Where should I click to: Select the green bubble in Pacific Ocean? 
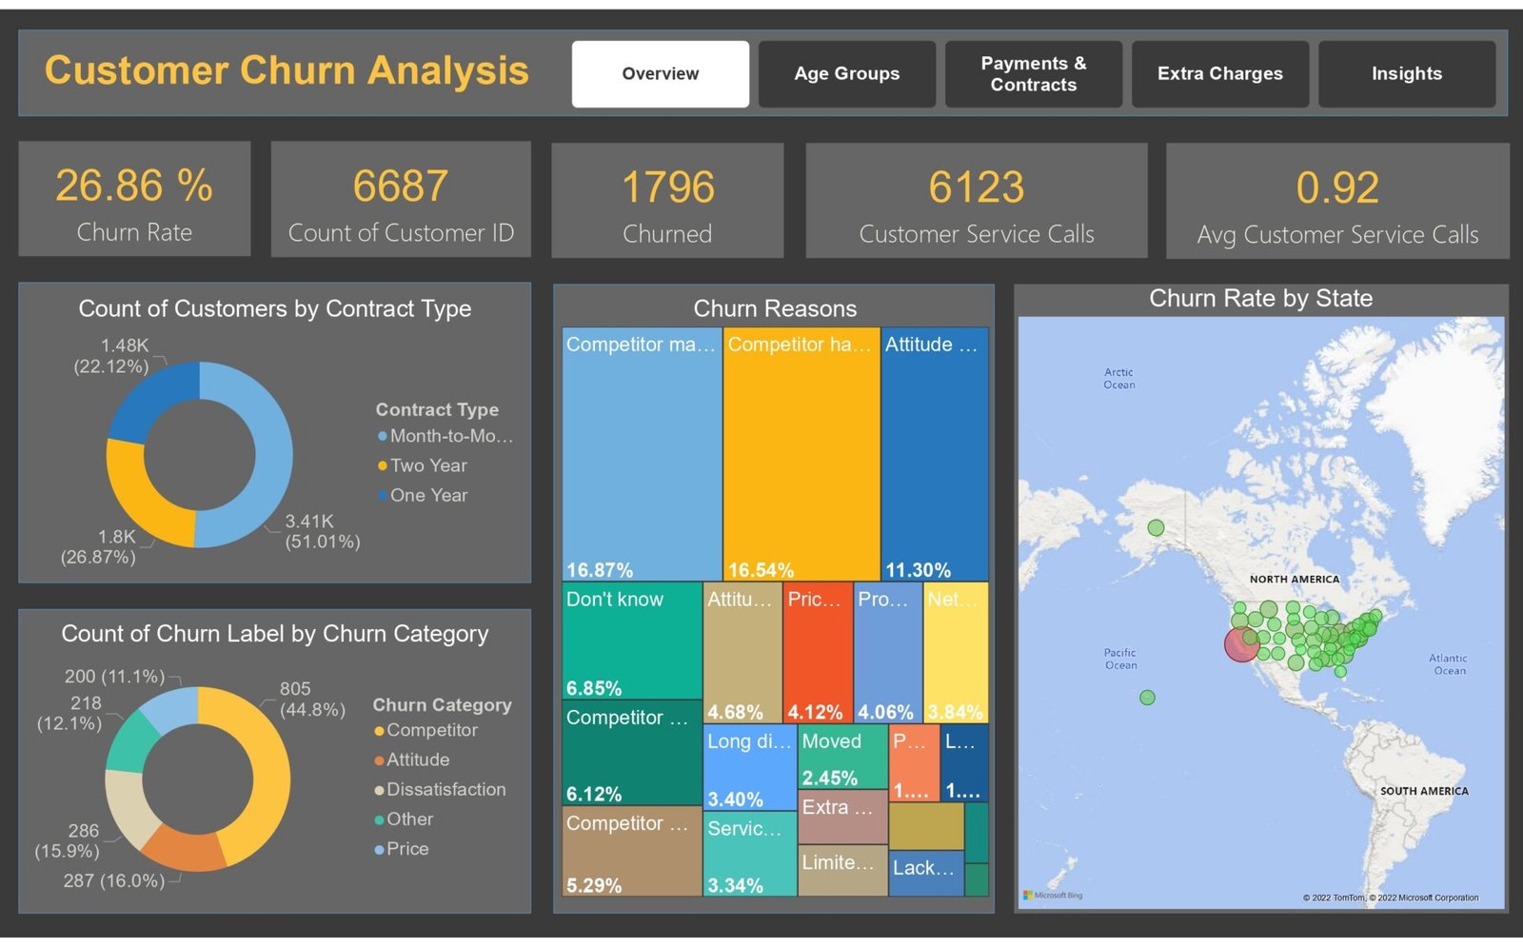(1147, 698)
